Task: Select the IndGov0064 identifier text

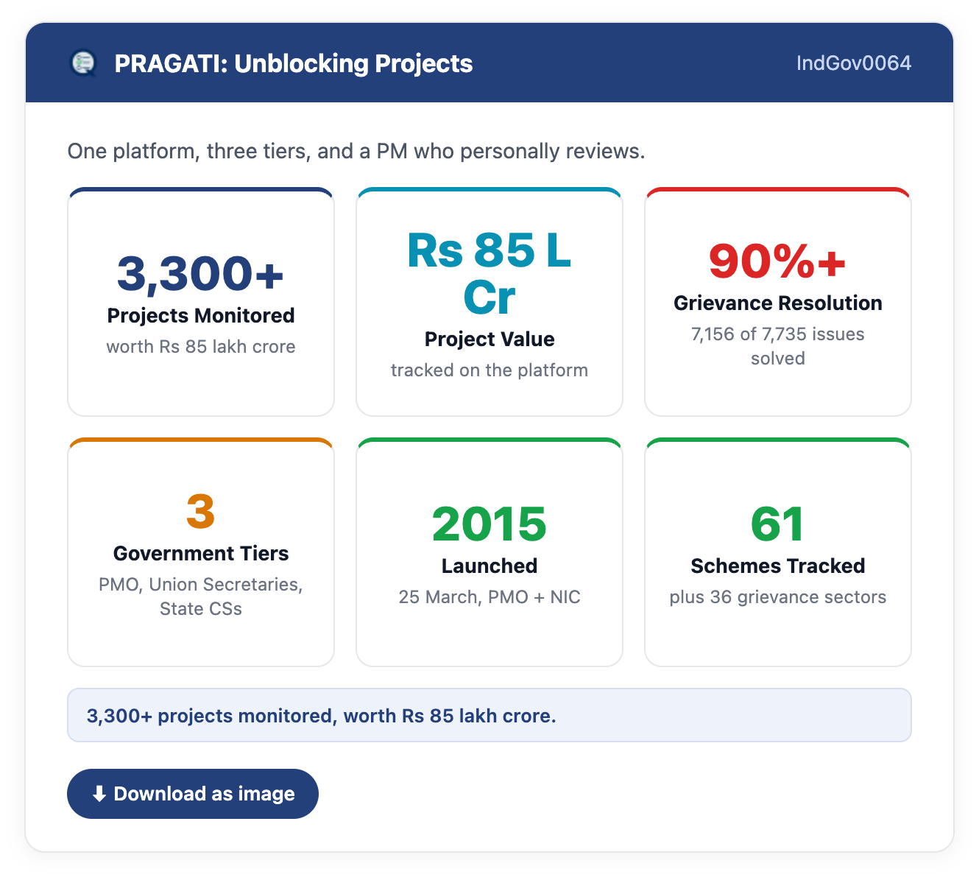Action: pyautogui.click(x=854, y=63)
